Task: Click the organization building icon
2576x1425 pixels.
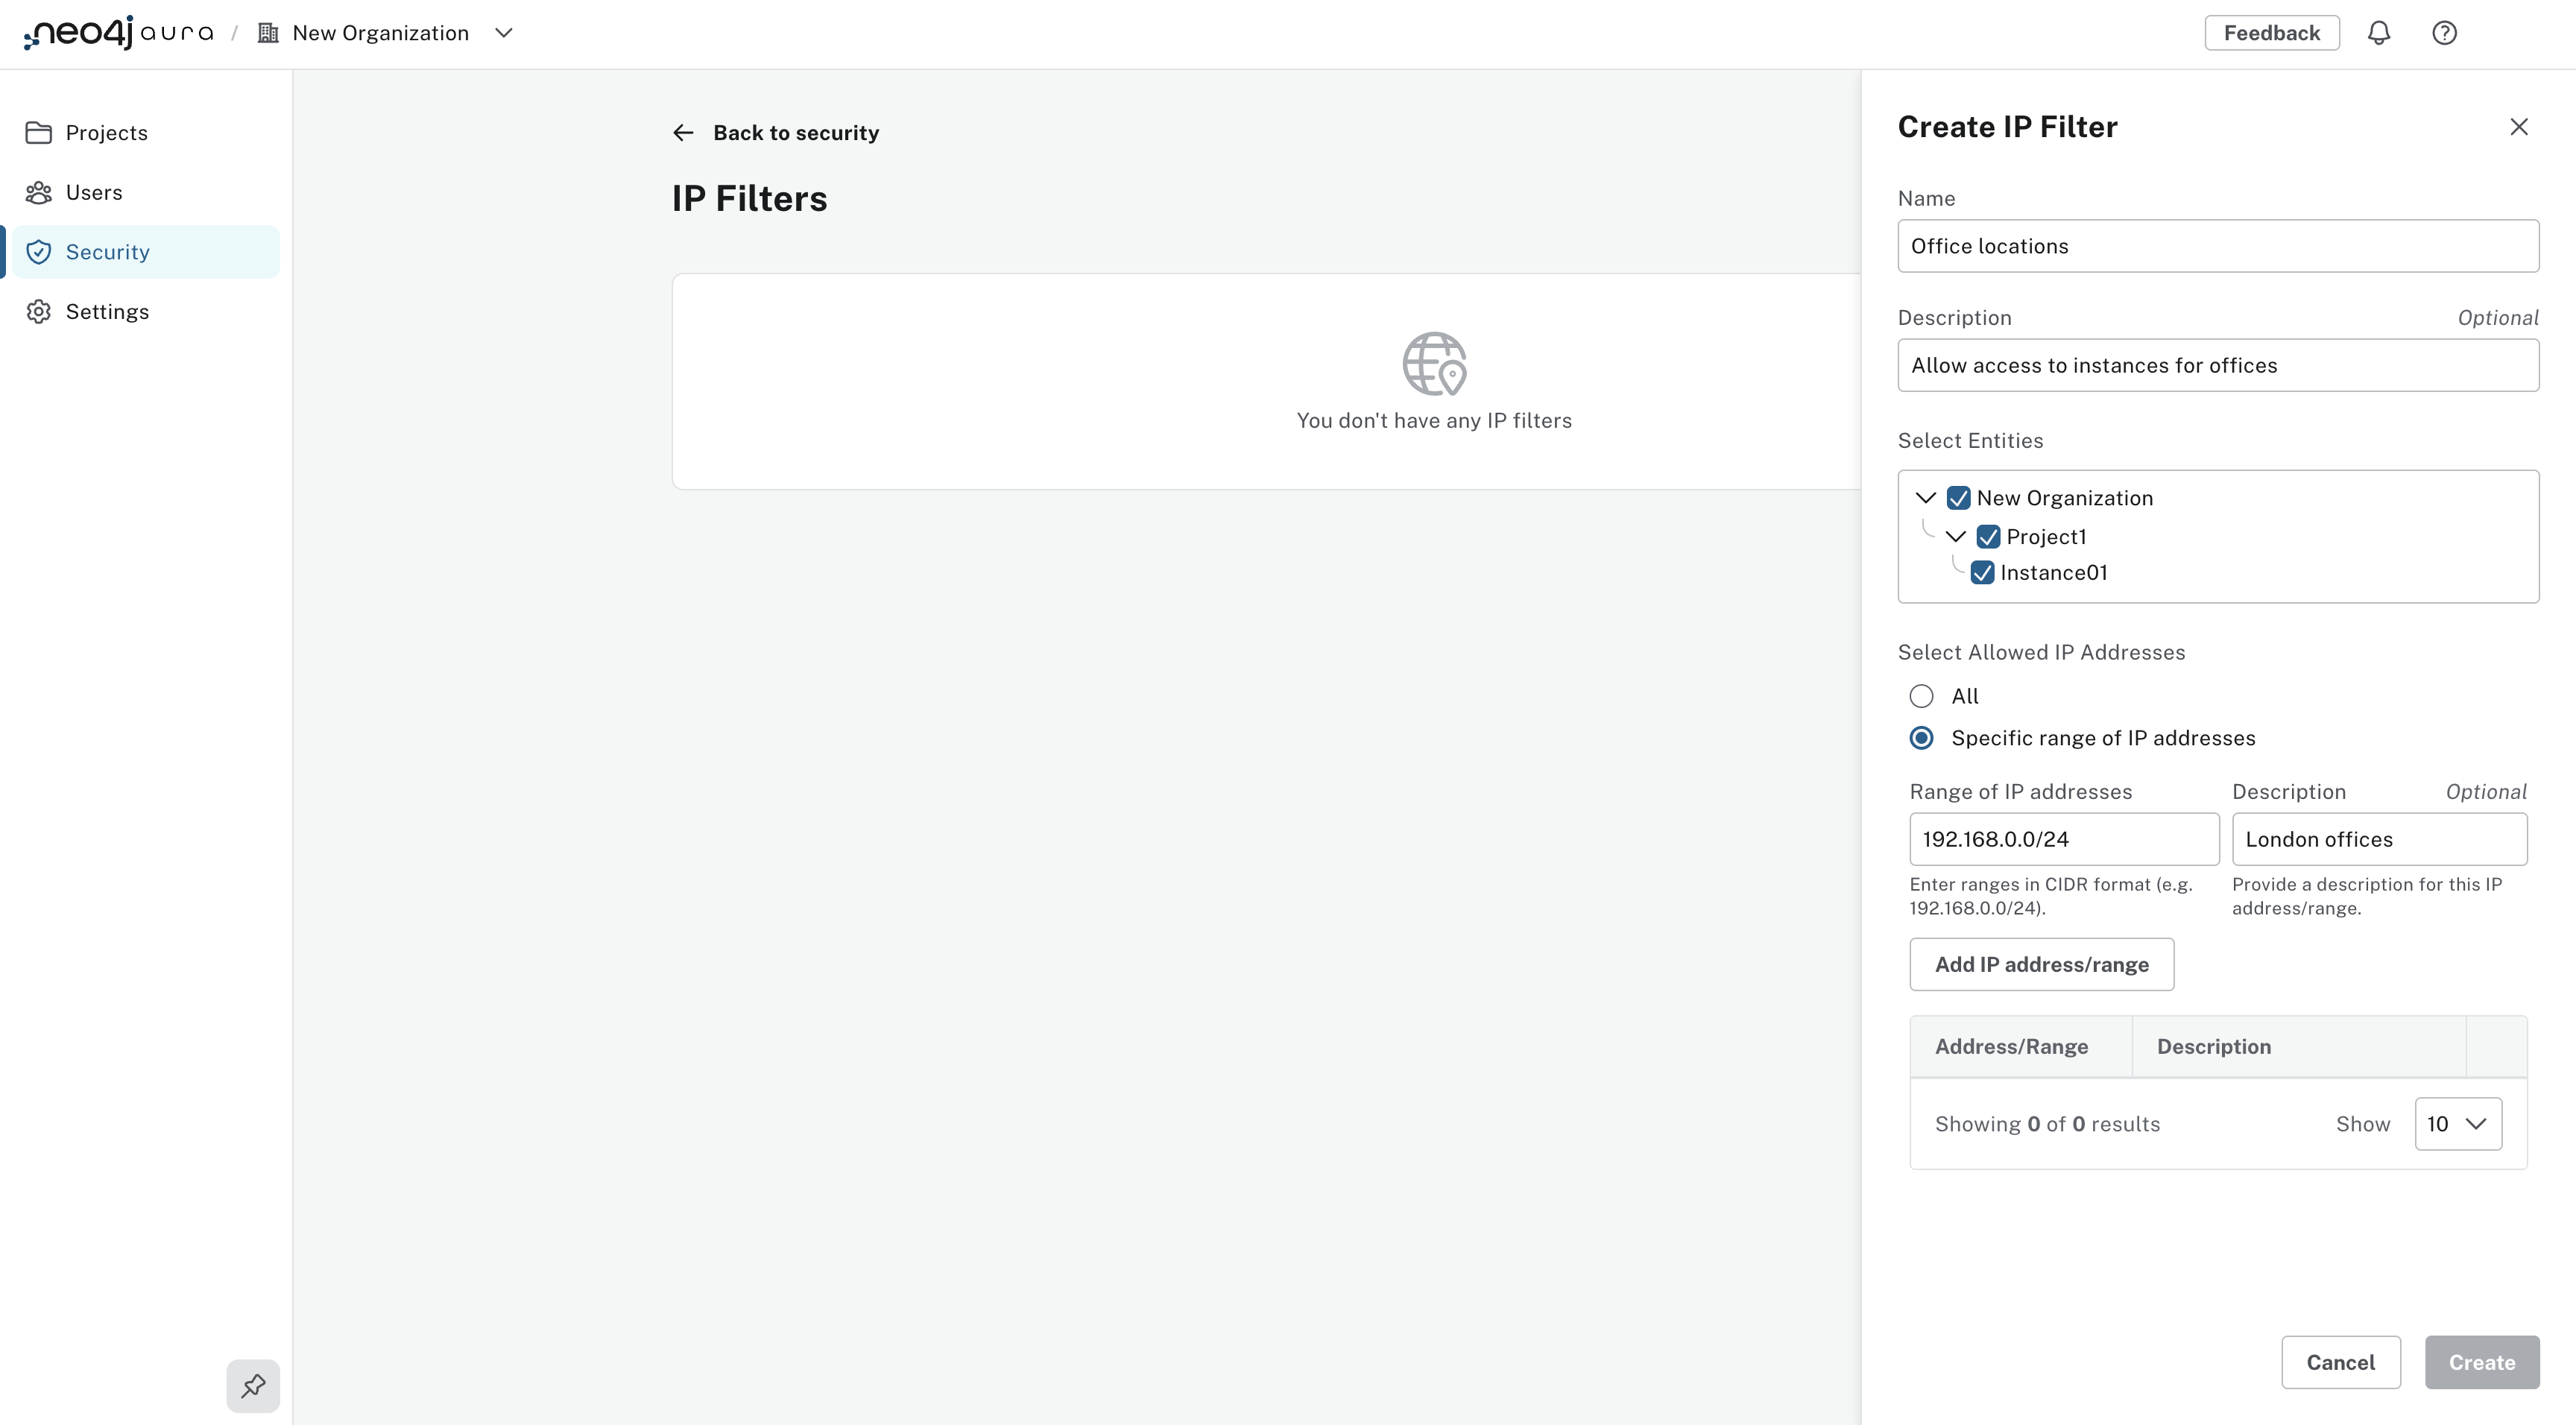Action: pos(268,33)
